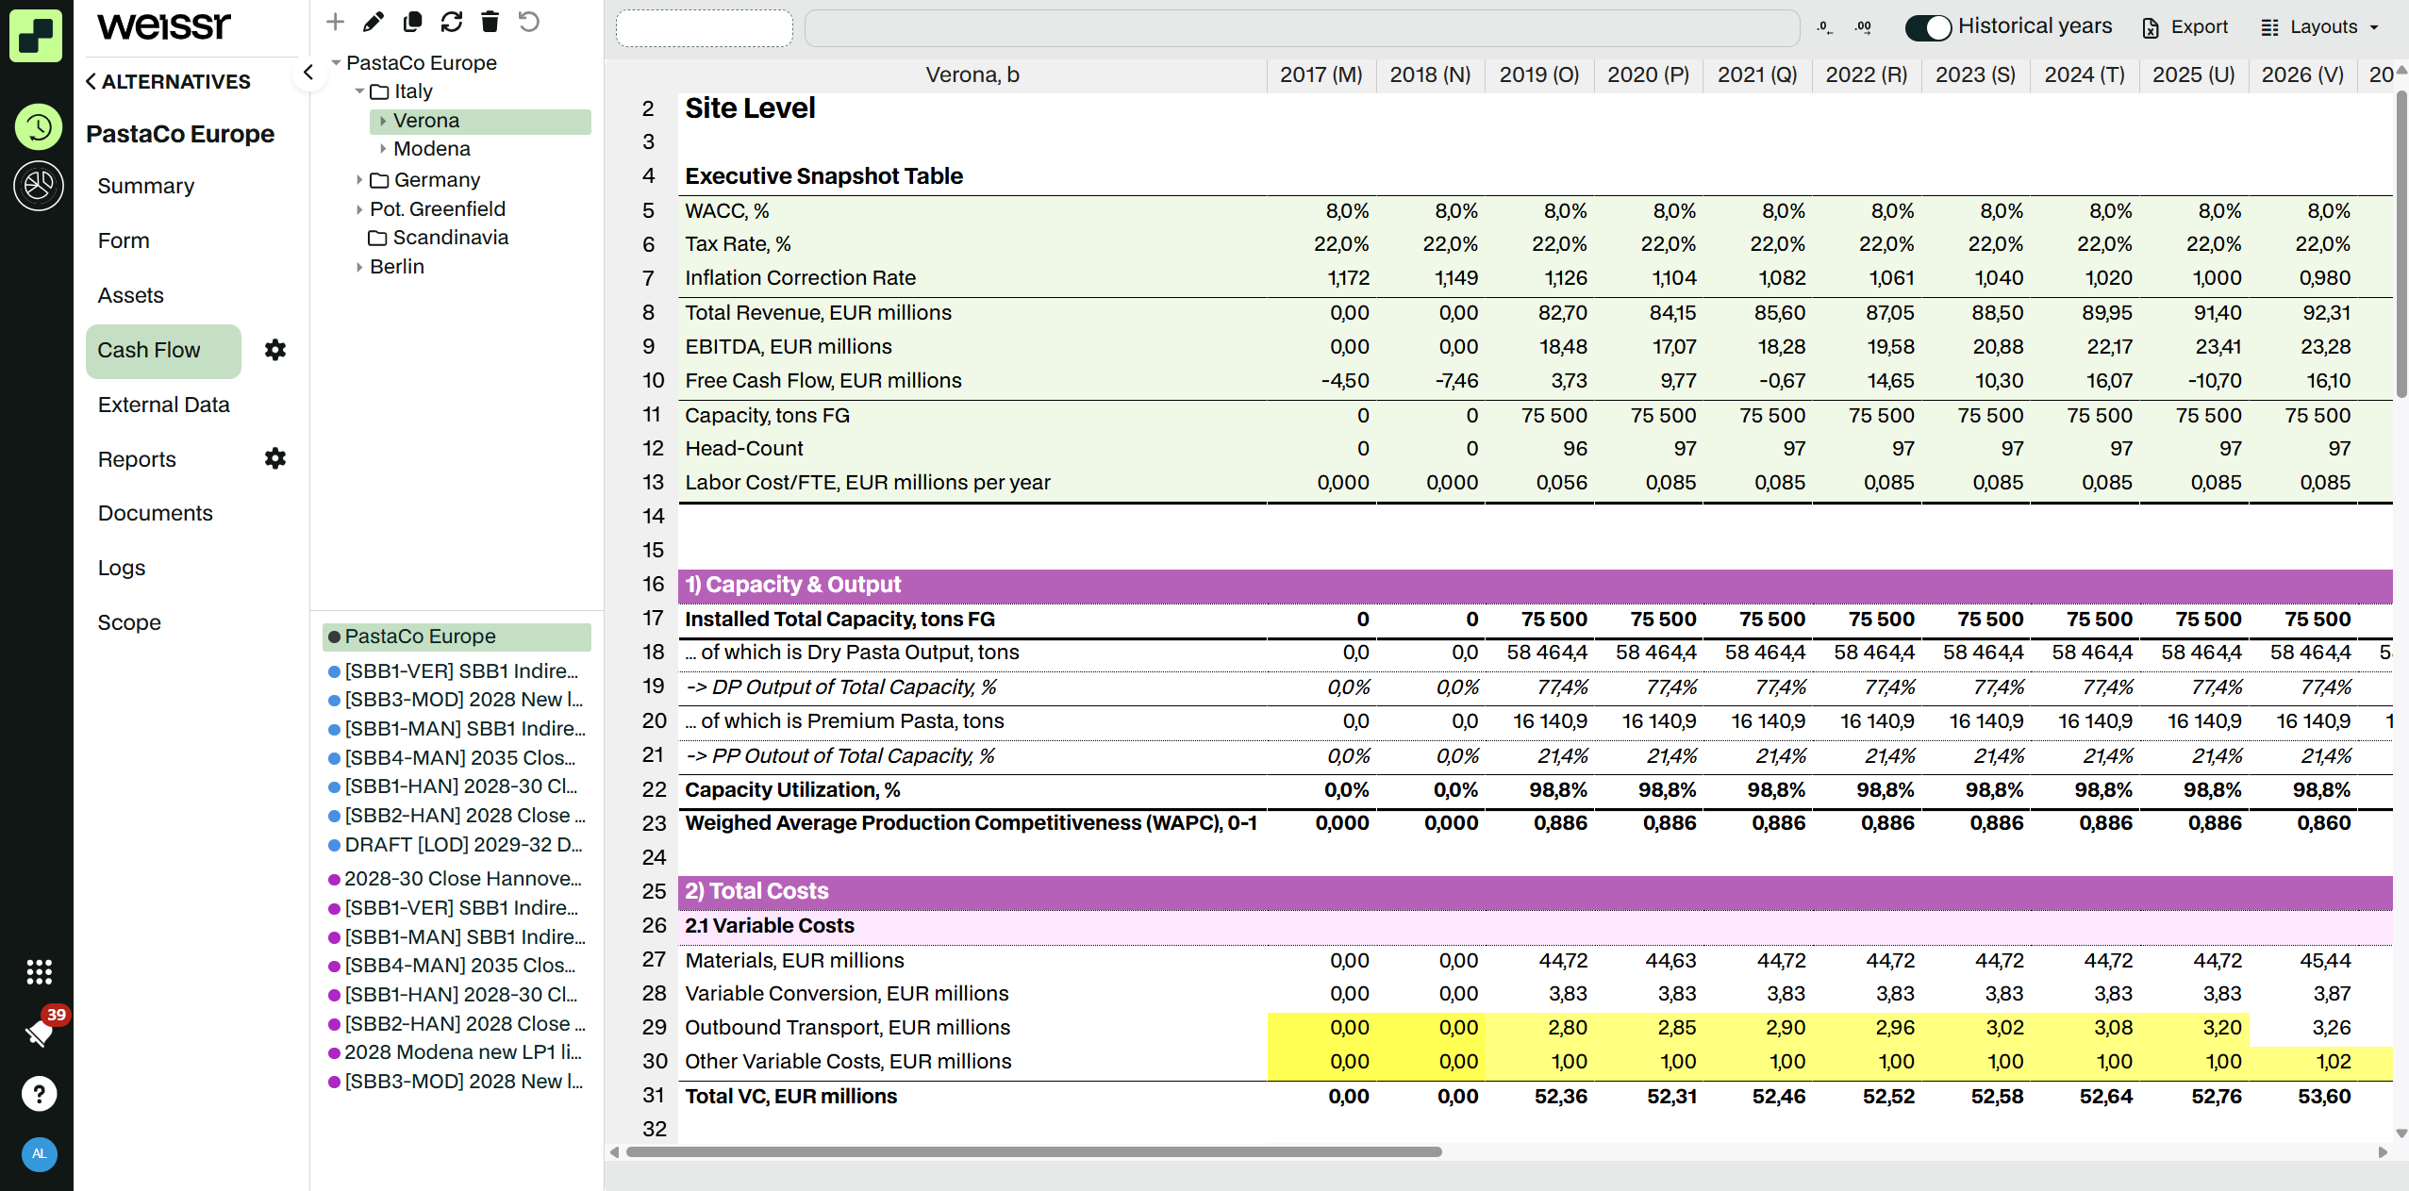Viewport: 2409px width, 1191px height.
Task: Select the Scandinavia folder
Action: pyautogui.click(x=439, y=238)
